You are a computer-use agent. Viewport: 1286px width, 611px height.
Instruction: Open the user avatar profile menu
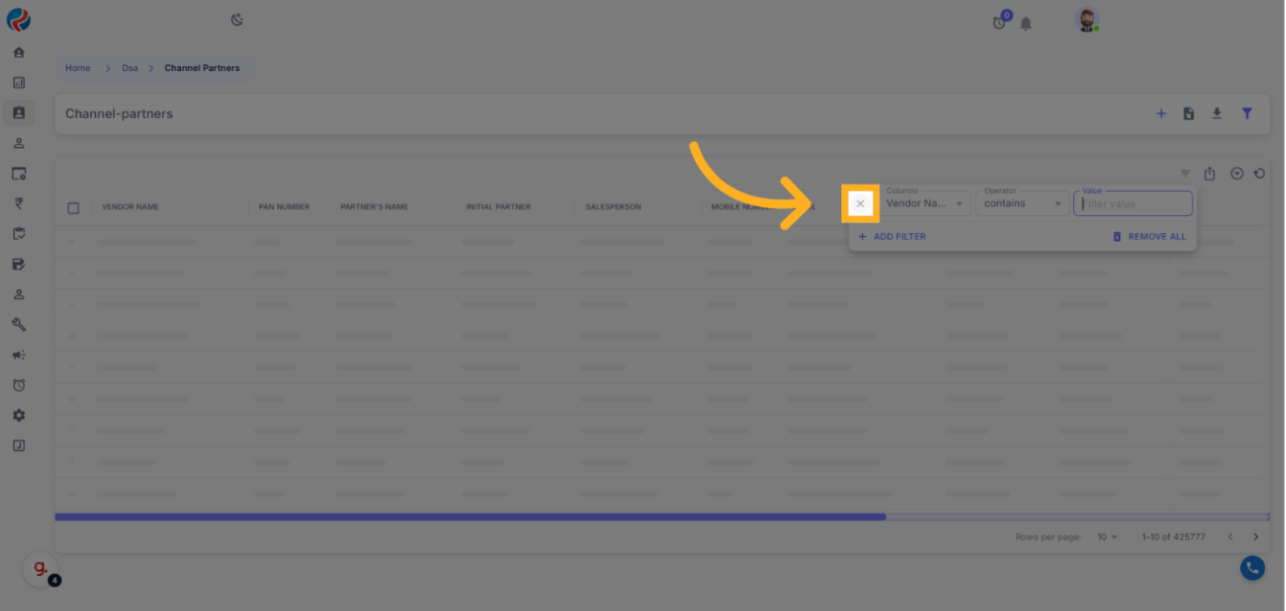pyautogui.click(x=1086, y=21)
